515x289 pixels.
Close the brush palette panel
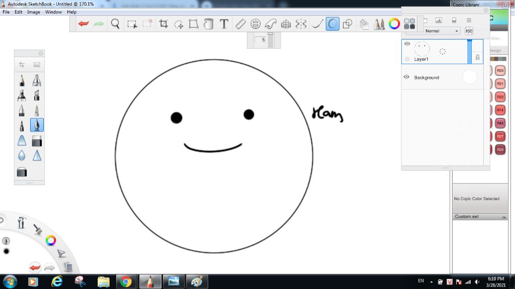point(41,53)
